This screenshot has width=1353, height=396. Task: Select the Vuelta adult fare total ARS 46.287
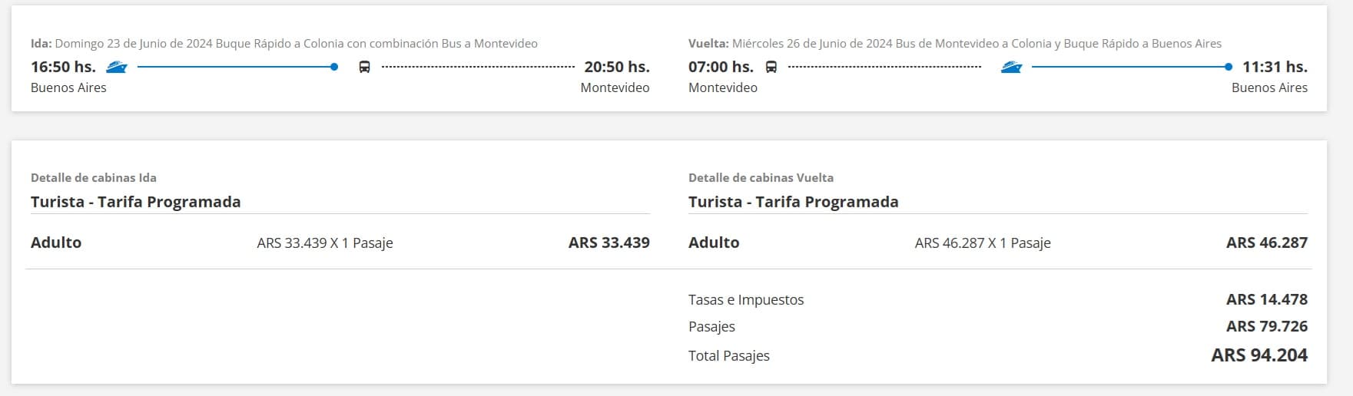[x=1266, y=243]
